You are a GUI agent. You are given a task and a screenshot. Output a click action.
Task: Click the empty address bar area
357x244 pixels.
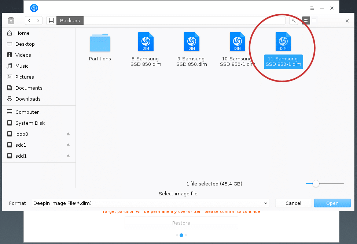[x=184, y=20]
